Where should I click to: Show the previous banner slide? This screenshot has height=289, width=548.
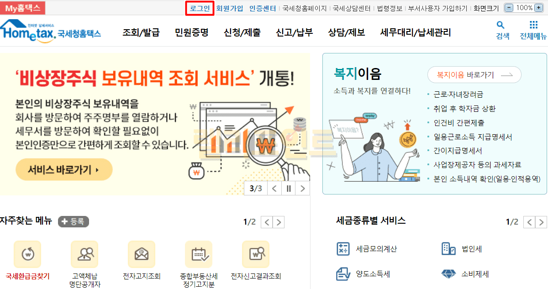point(274,188)
